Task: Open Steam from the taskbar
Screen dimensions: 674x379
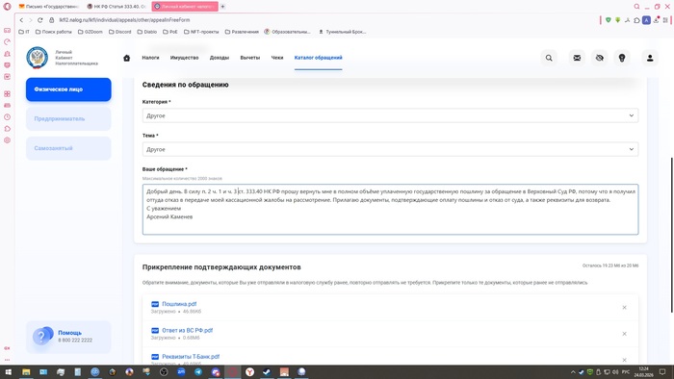Action: pyautogui.click(x=267, y=372)
